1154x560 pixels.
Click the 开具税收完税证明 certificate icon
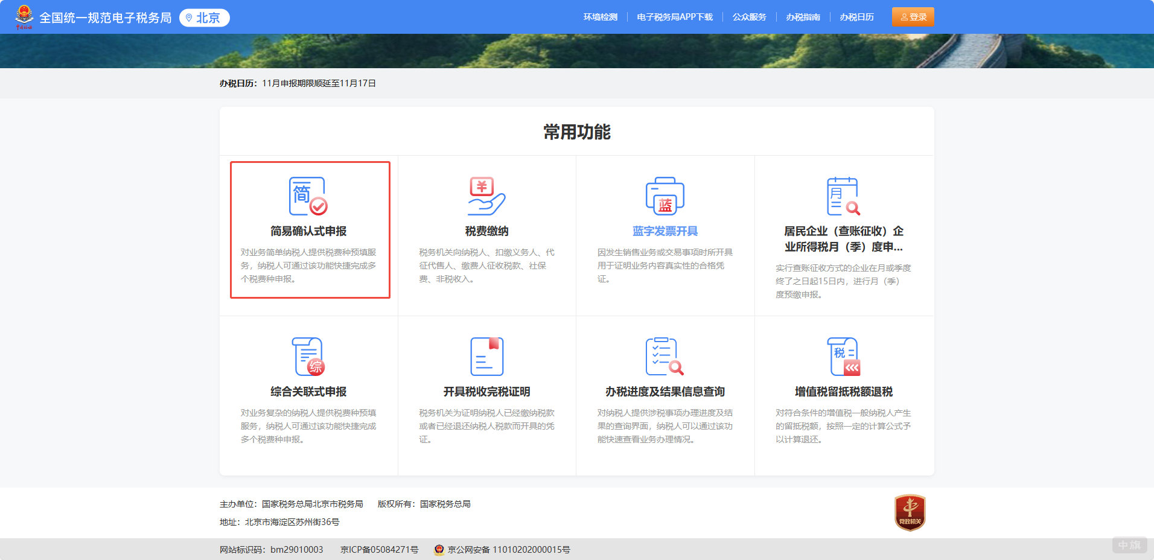point(486,355)
